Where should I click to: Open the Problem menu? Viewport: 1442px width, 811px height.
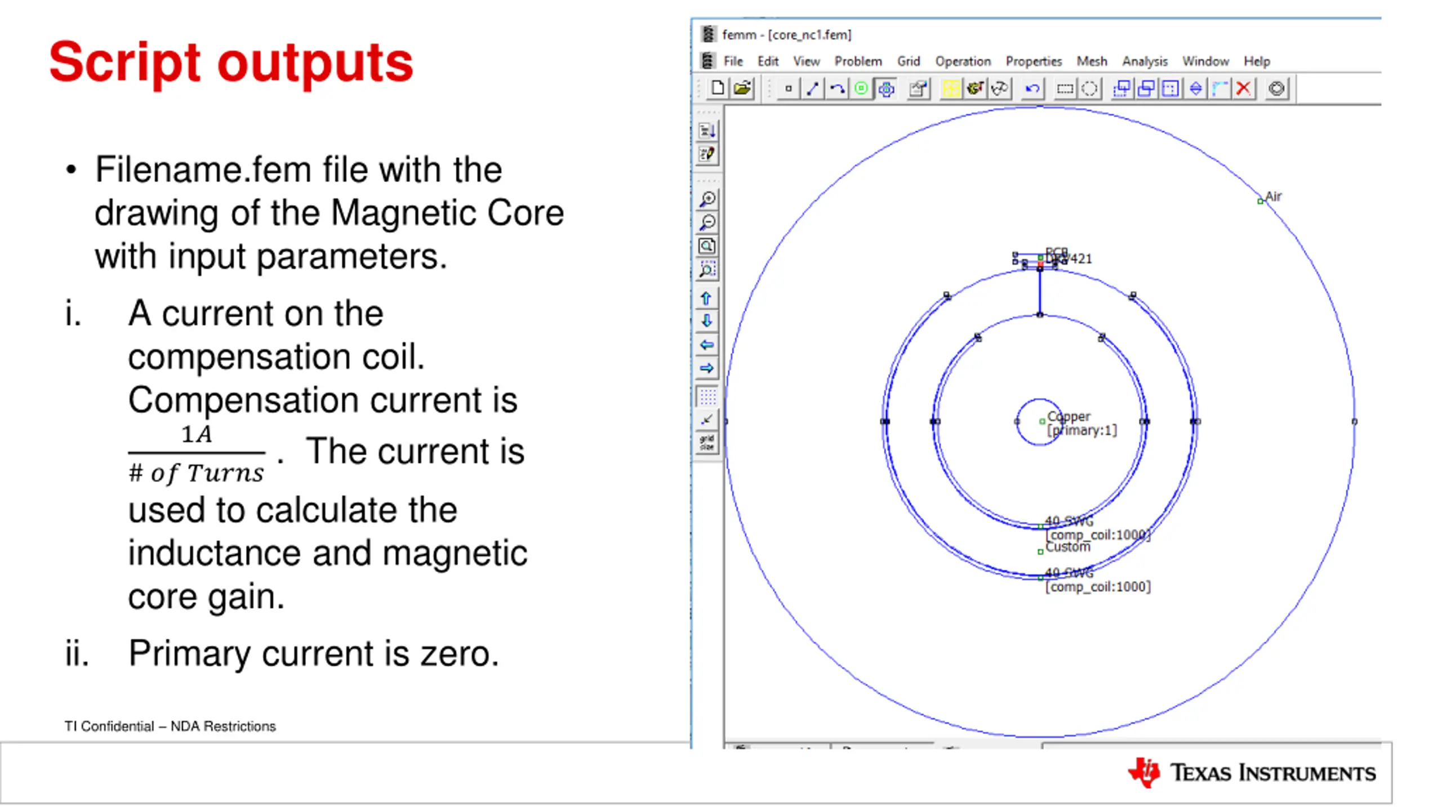coord(858,61)
